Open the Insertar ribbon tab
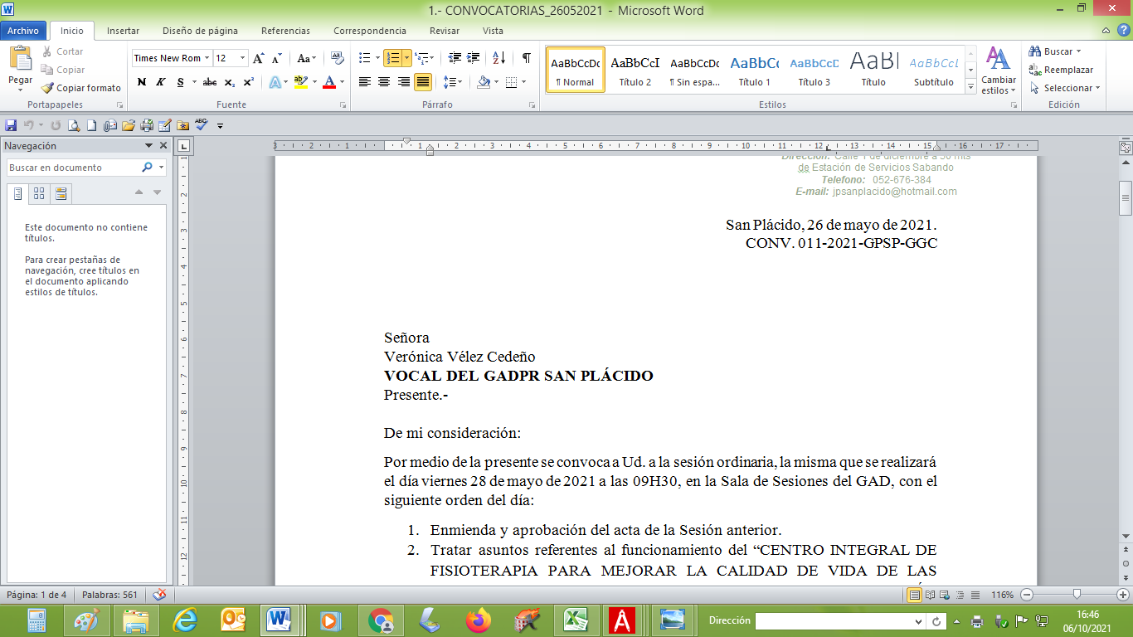The image size is (1133, 637). click(123, 31)
